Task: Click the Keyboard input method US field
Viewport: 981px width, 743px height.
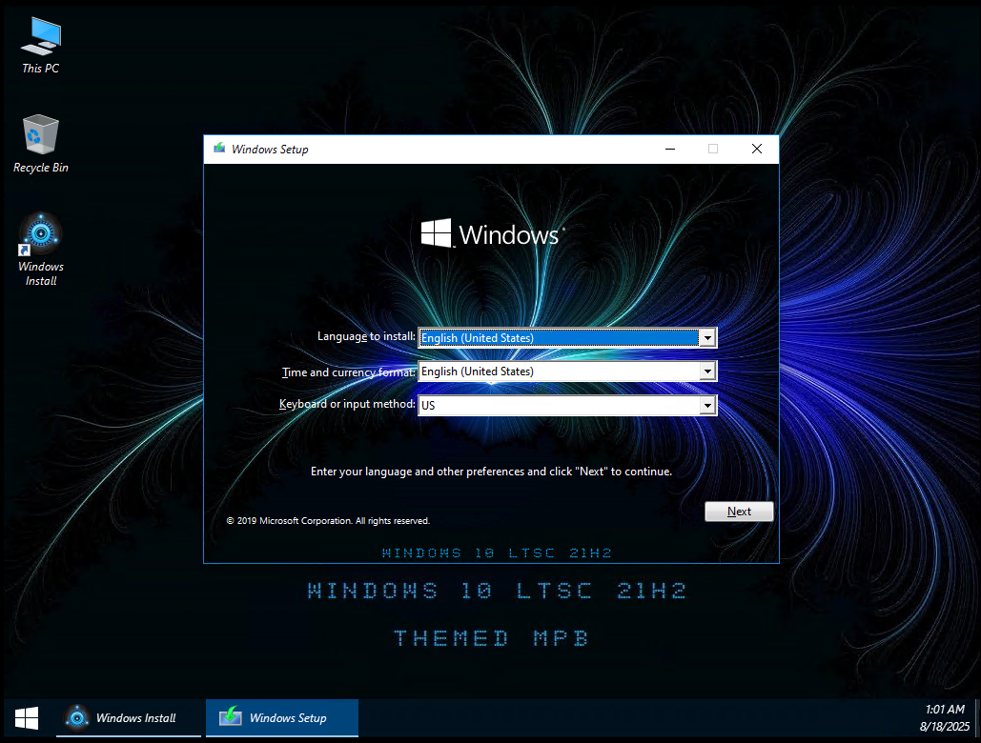Action: pos(567,406)
